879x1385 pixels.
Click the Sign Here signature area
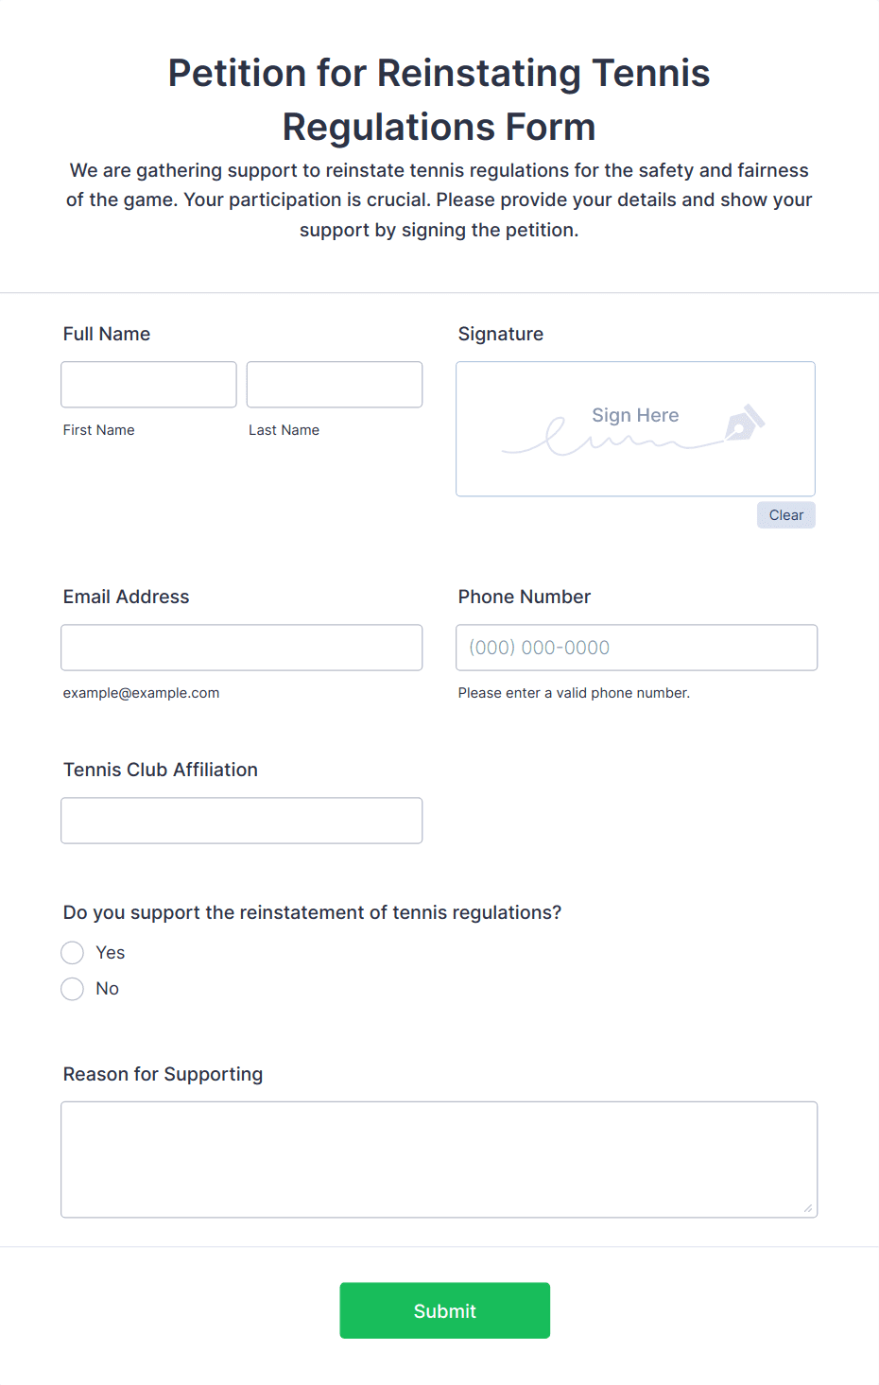coord(635,429)
